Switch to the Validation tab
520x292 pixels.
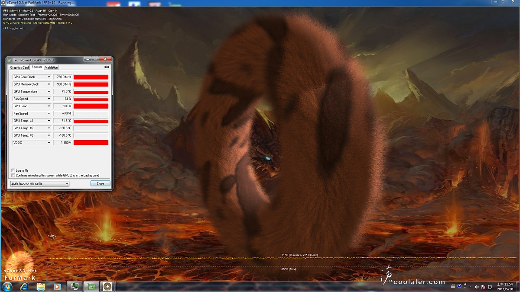tap(52, 67)
